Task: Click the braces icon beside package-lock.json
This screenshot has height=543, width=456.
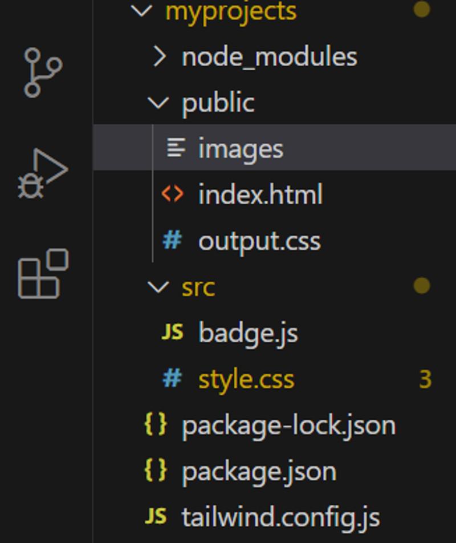Action: (156, 425)
